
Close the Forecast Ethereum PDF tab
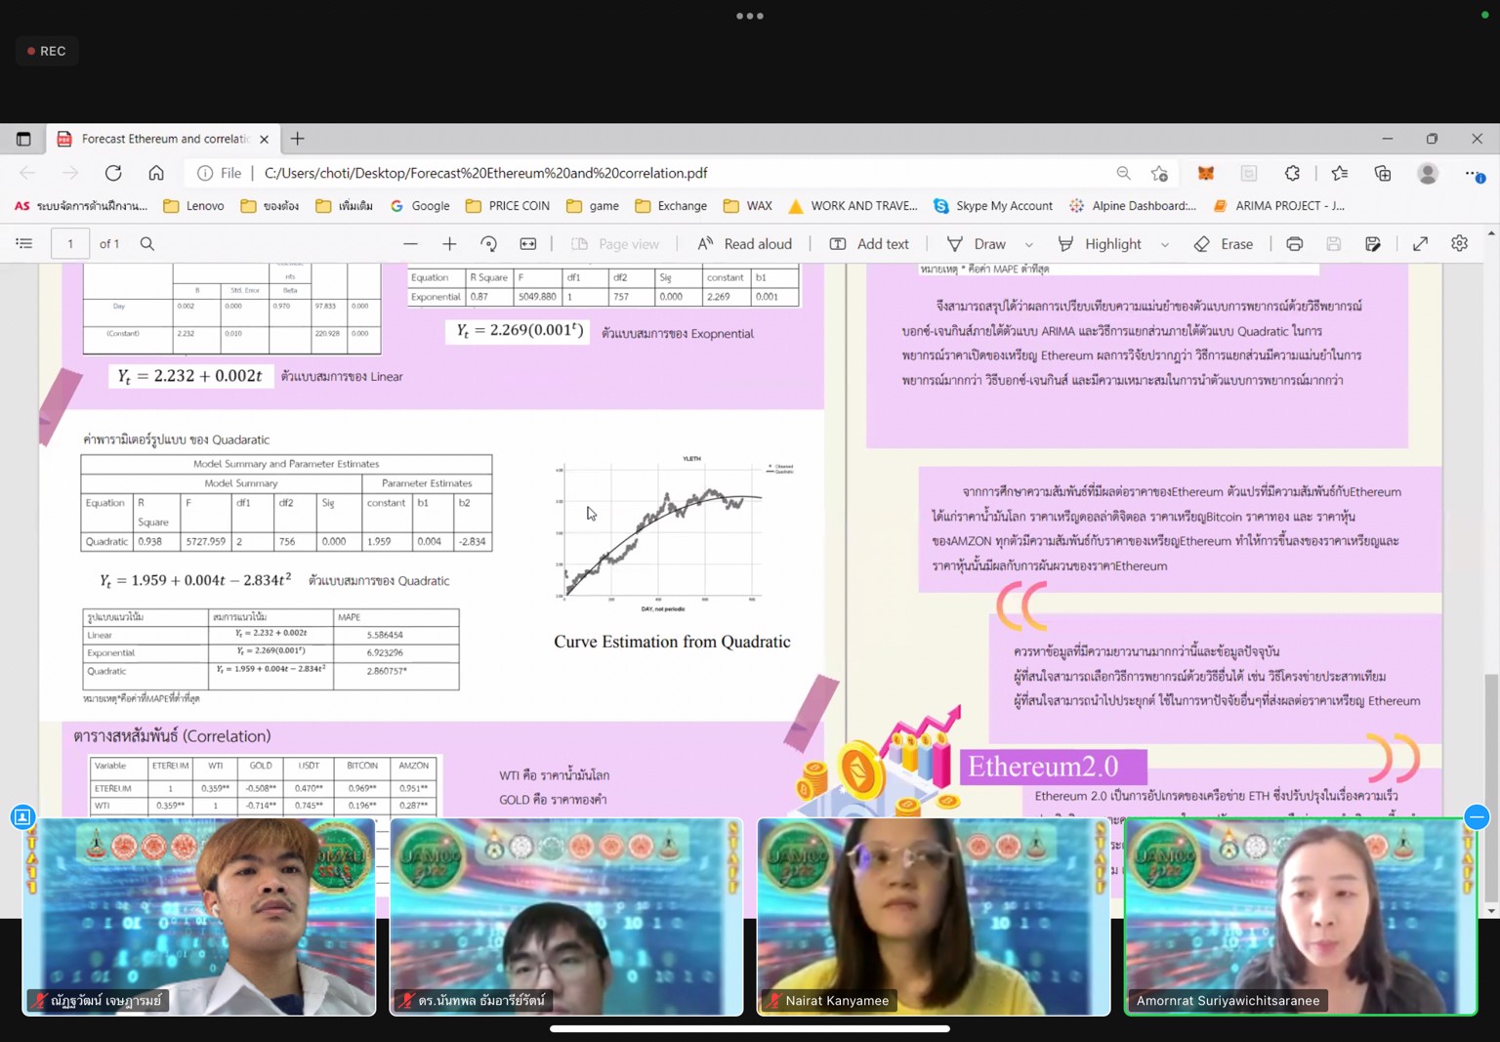(x=264, y=139)
